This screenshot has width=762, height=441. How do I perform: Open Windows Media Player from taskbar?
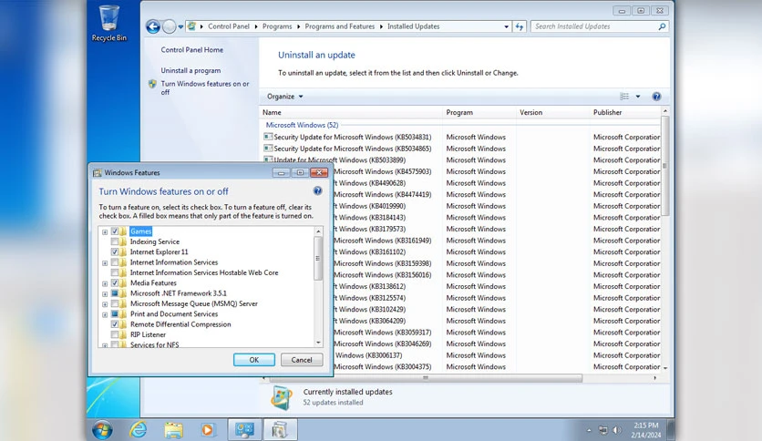(x=208, y=430)
